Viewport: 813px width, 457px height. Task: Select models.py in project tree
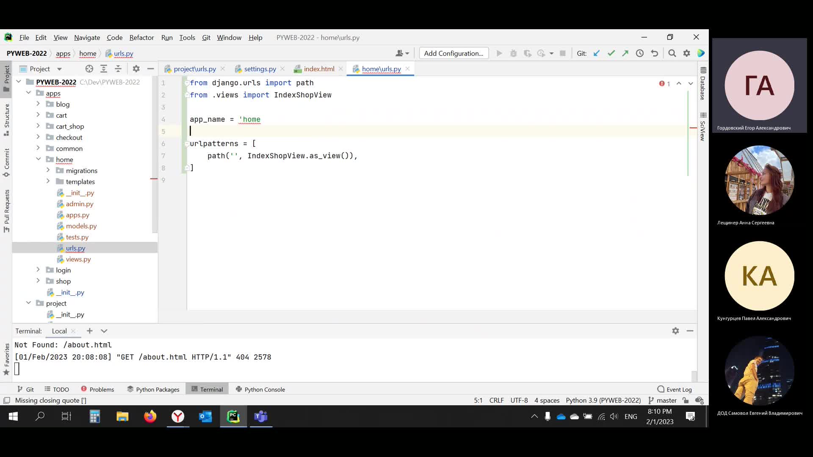81,226
